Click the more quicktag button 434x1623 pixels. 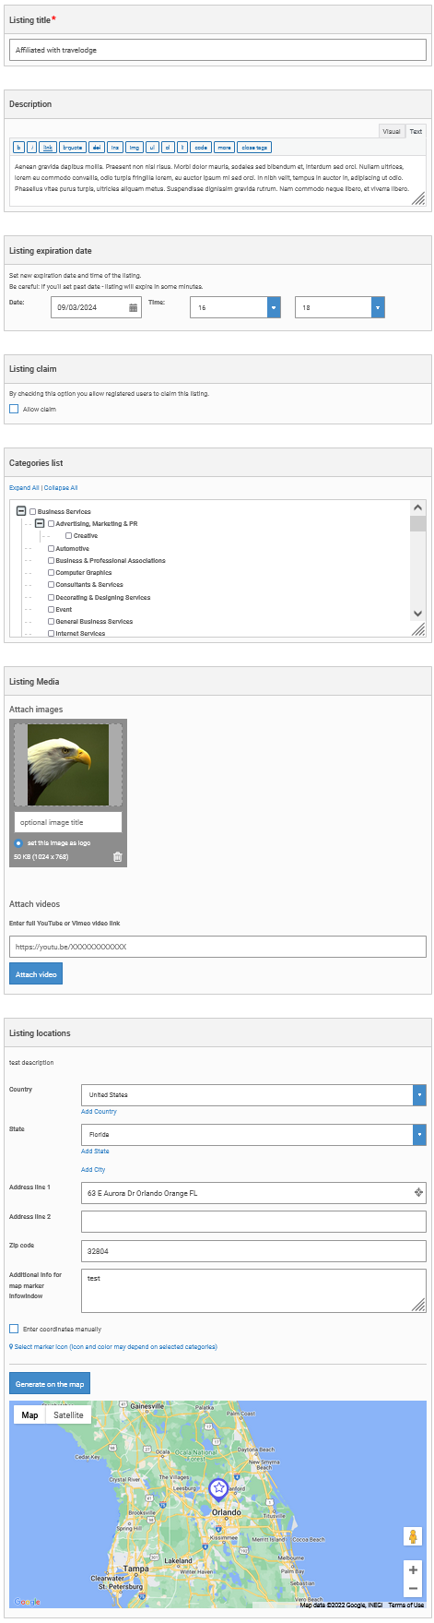pos(225,148)
